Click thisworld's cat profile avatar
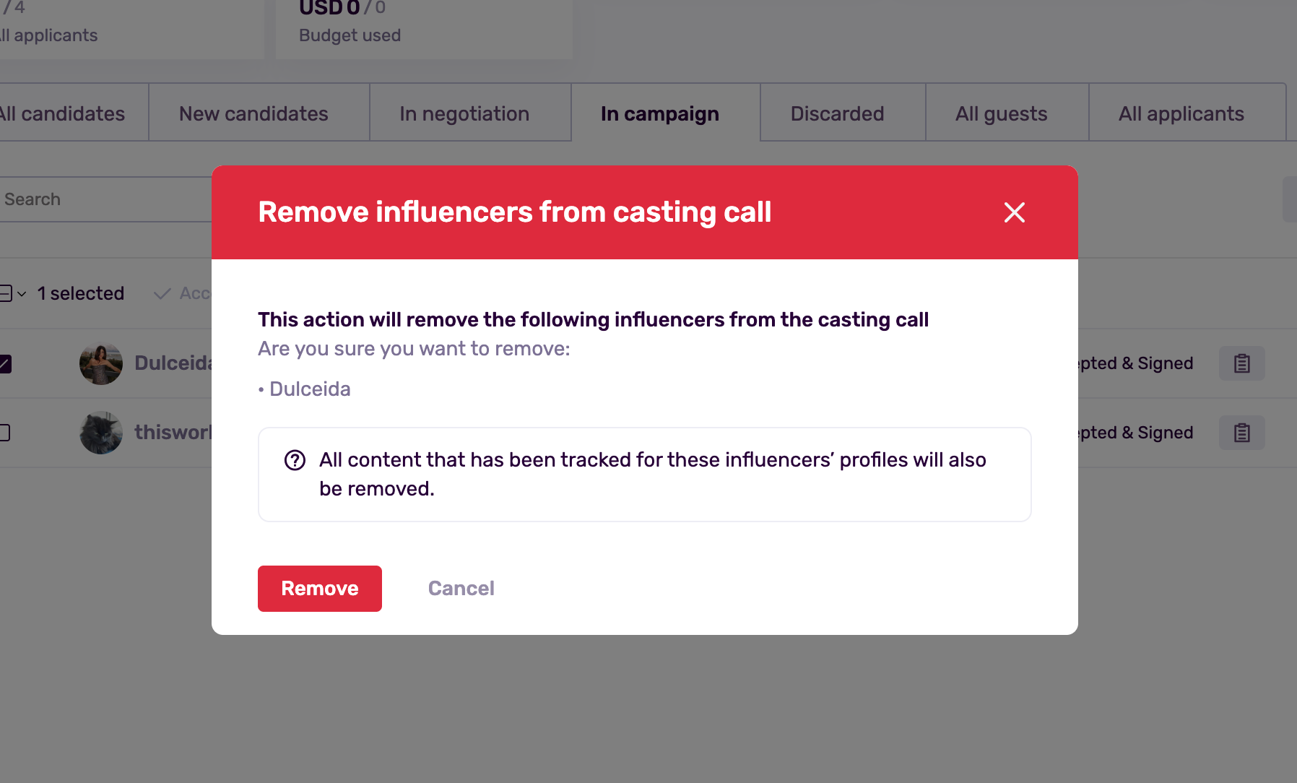 (x=101, y=433)
